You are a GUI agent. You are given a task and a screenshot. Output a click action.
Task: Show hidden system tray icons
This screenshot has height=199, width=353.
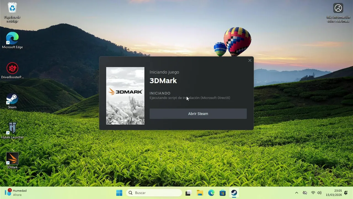[x=296, y=193]
